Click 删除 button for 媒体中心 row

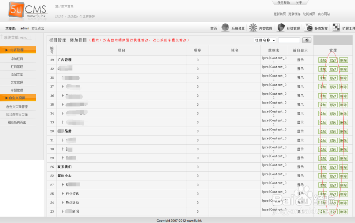click(343, 176)
